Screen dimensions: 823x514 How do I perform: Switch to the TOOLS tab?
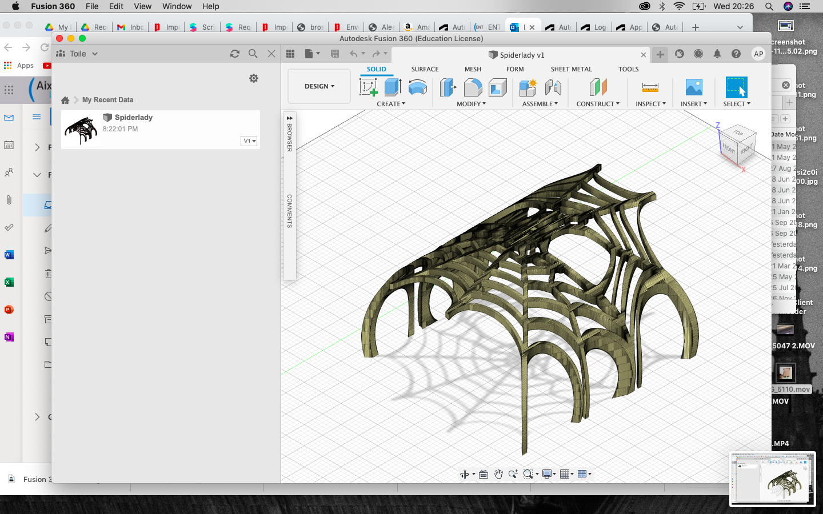[628, 69]
